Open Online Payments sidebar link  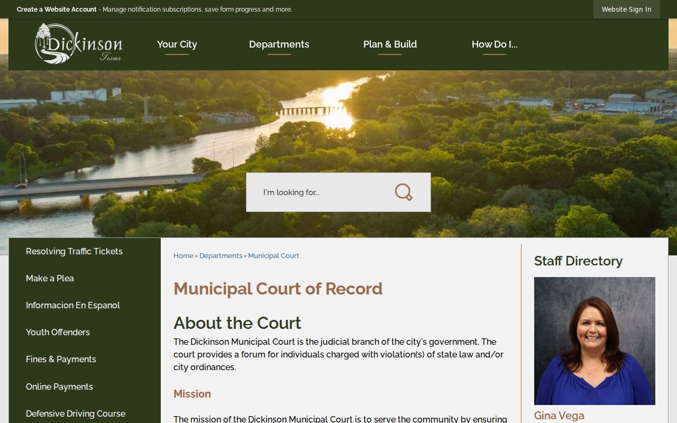tap(59, 387)
